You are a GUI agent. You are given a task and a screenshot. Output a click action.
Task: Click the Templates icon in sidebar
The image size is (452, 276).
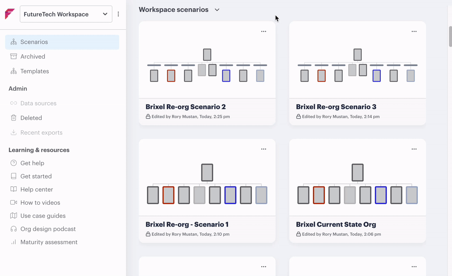(x=13, y=71)
